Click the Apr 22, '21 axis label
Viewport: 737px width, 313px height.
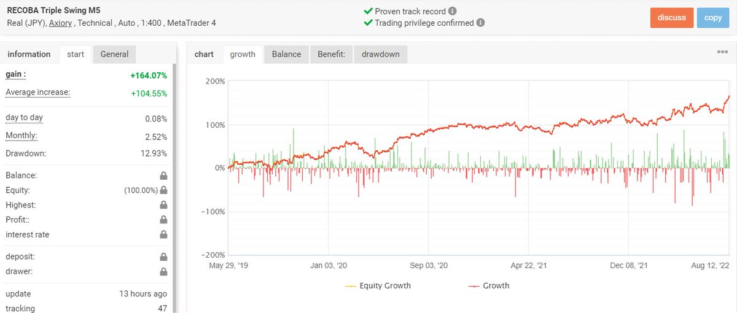pyautogui.click(x=528, y=266)
